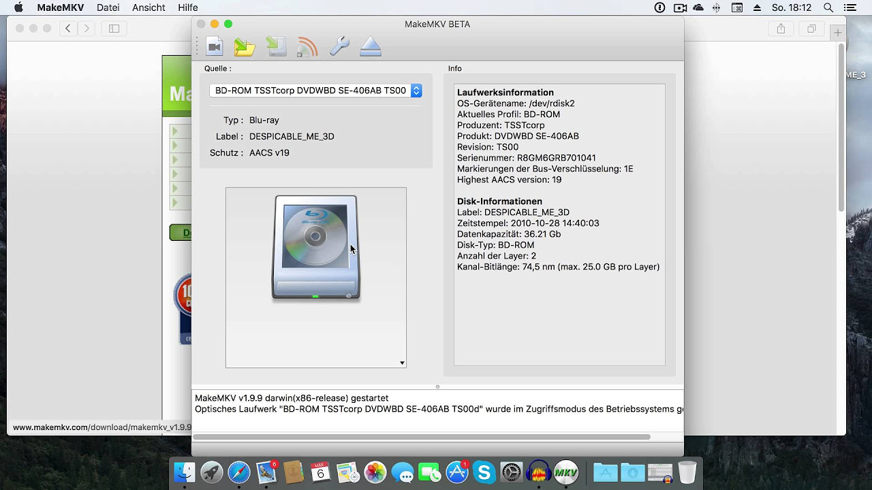Open Contacts from the dock
Image resolution: width=872 pixels, height=490 pixels.
(x=294, y=472)
